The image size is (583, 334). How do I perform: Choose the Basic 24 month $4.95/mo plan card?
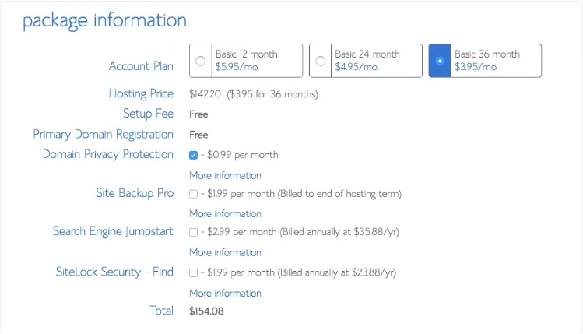pos(366,61)
